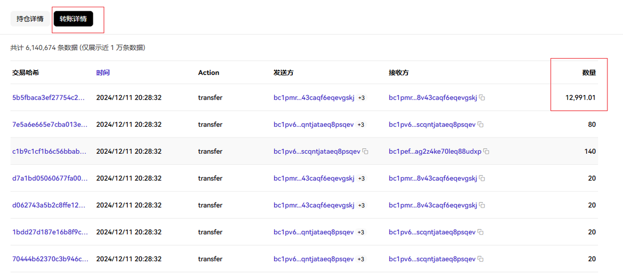Screen dimensions: 623x280
Task: Click amount 20 in the 70444b62370c3b946c row
Action: pos(592,259)
